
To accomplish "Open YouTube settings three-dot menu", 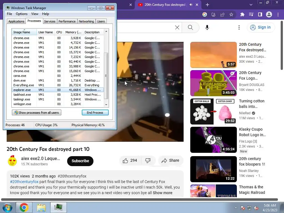I will click(x=239, y=27).
